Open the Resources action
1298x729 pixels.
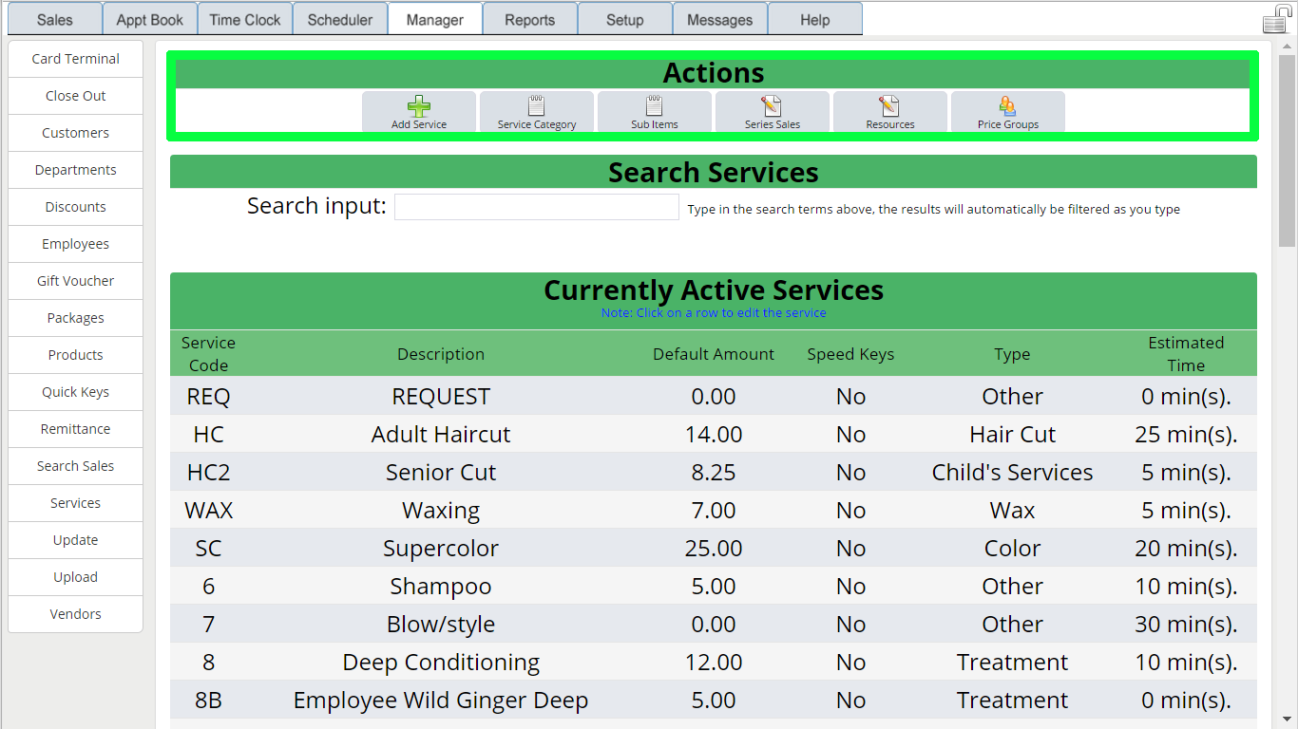coord(890,112)
